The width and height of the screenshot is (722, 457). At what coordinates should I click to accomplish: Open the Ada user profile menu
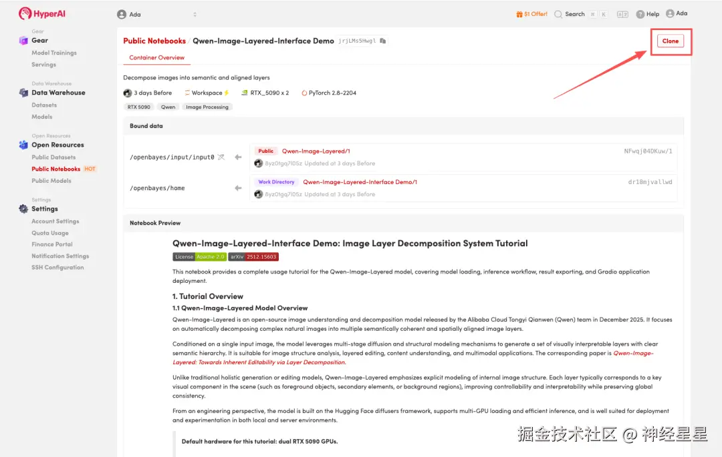pyautogui.click(x=677, y=13)
